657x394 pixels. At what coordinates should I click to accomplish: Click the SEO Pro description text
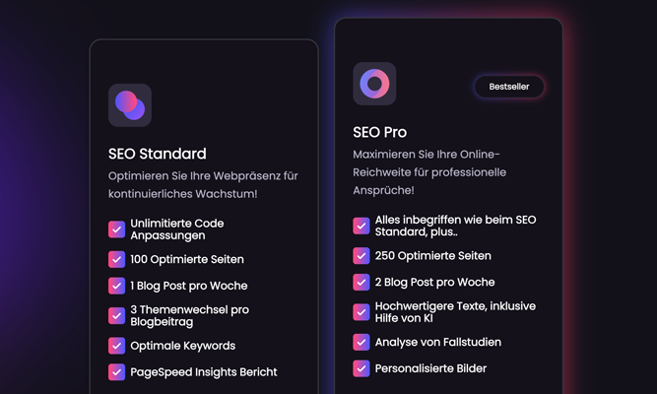coord(429,172)
